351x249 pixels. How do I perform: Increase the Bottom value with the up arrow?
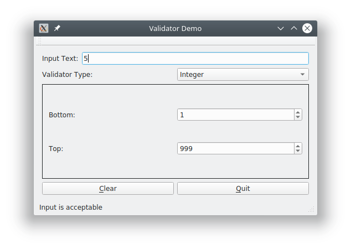tap(298, 112)
